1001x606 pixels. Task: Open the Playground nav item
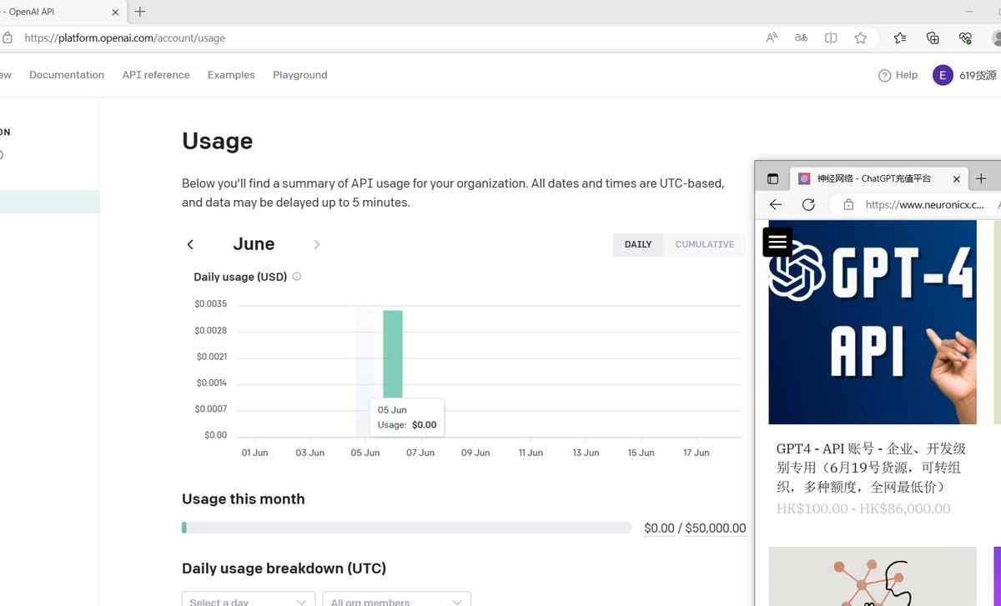pos(300,75)
